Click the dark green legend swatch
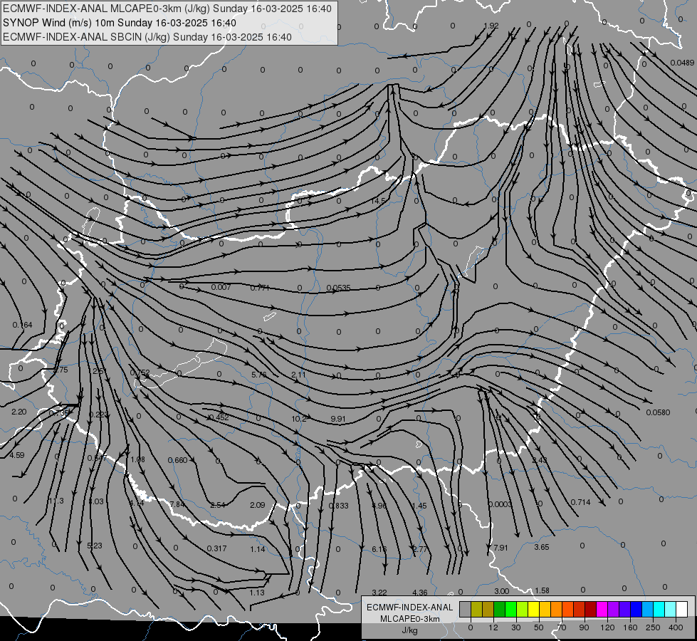This screenshot has width=697, height=641. pyautogui.click(x=500, y=610)
